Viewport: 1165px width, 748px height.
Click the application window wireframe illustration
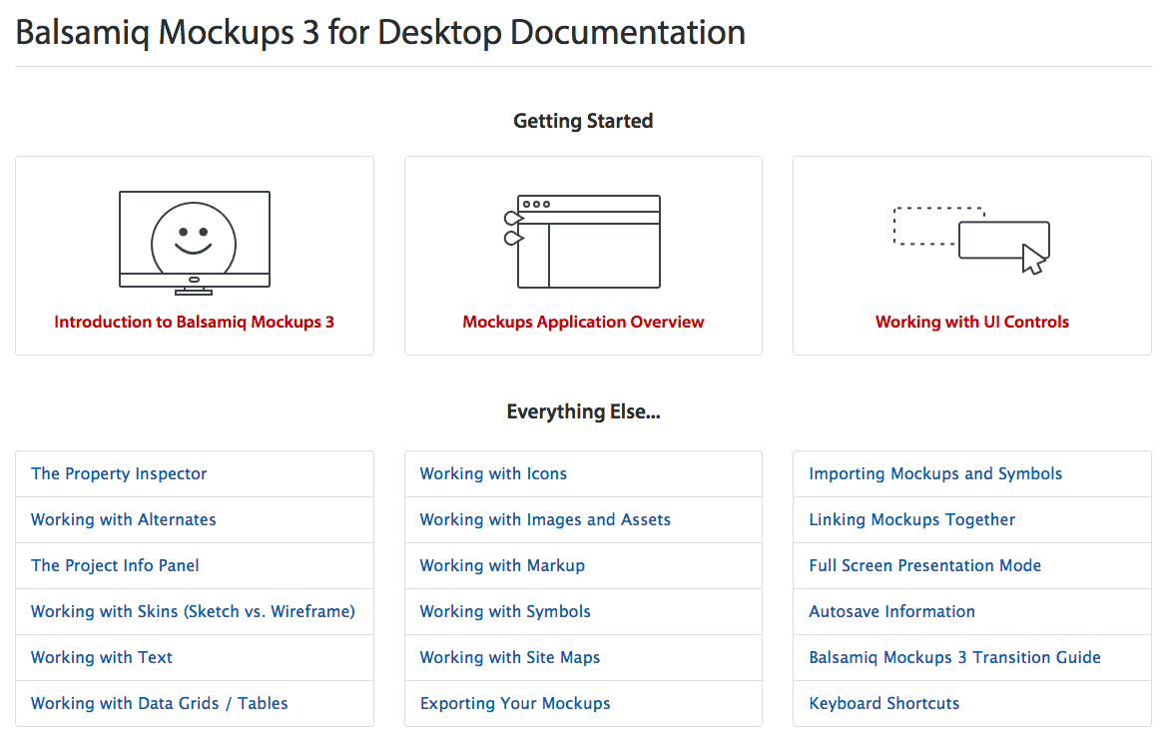pos(582,241)
